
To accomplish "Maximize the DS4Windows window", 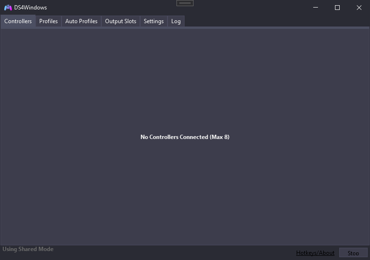I will [x=337, y=8].
